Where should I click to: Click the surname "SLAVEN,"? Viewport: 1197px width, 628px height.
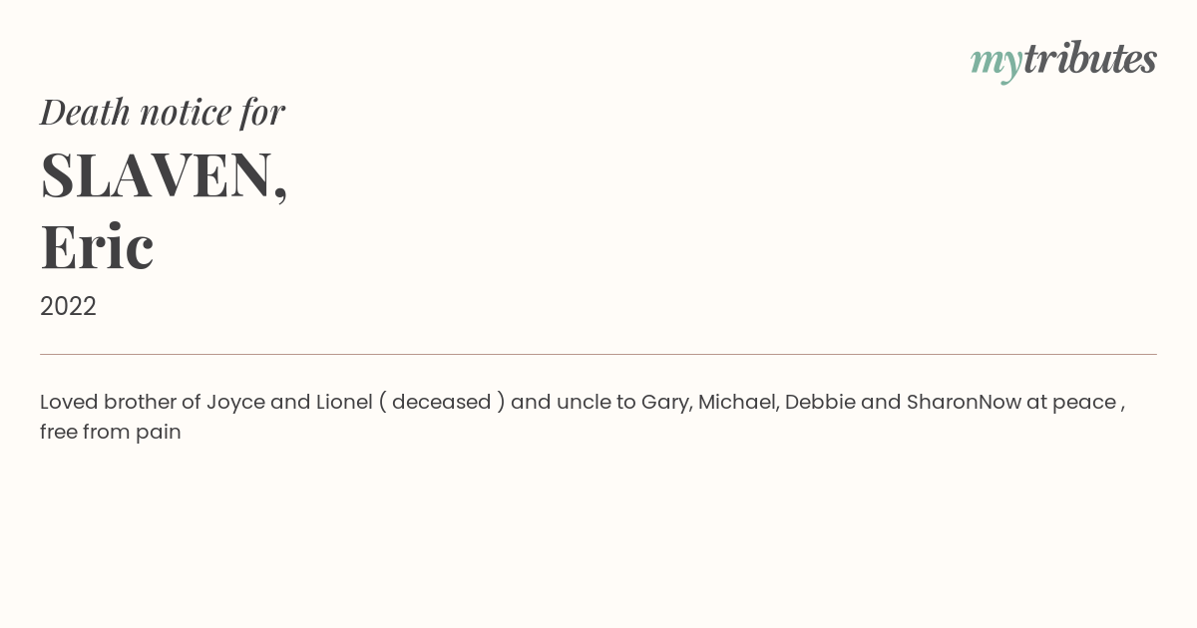164,174
